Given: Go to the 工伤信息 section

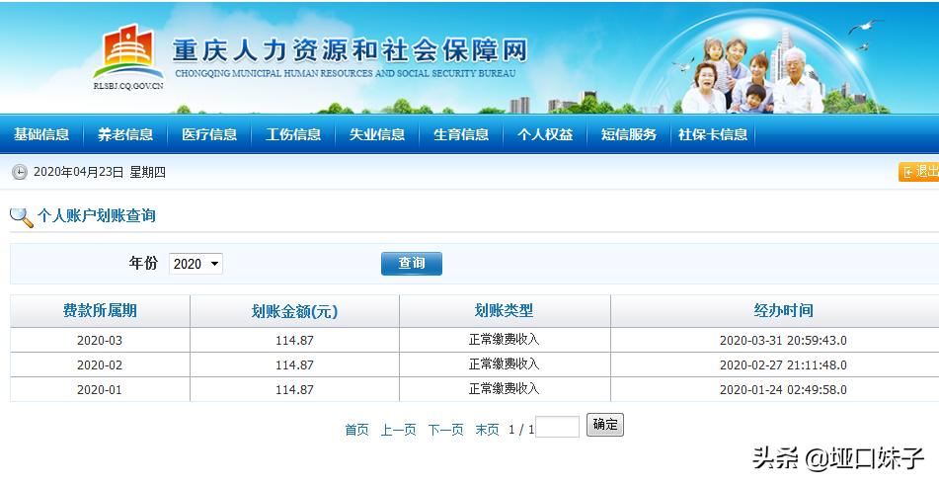Looking at the screenshot, I should click(293, 134).
